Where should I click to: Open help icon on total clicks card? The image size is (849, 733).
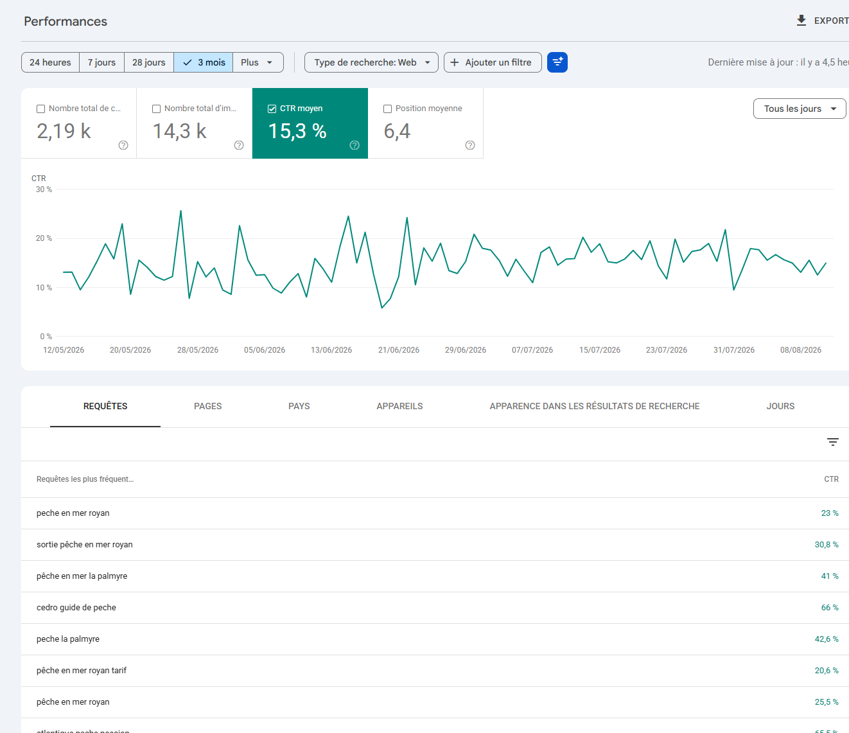[123, 145]
